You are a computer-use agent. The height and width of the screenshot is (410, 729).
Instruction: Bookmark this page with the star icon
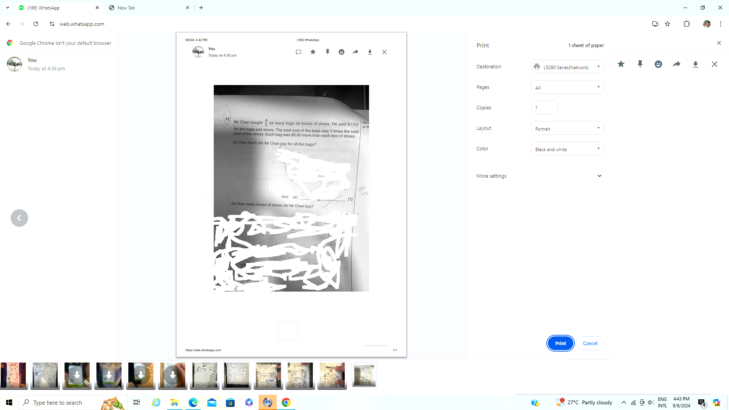click(667, 24)
